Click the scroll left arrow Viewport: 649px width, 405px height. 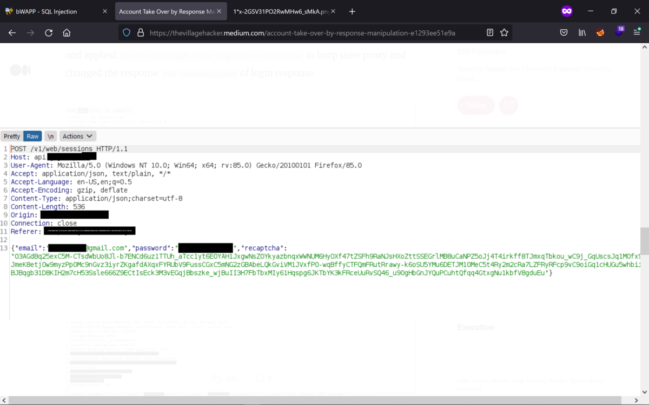[4, 400]
